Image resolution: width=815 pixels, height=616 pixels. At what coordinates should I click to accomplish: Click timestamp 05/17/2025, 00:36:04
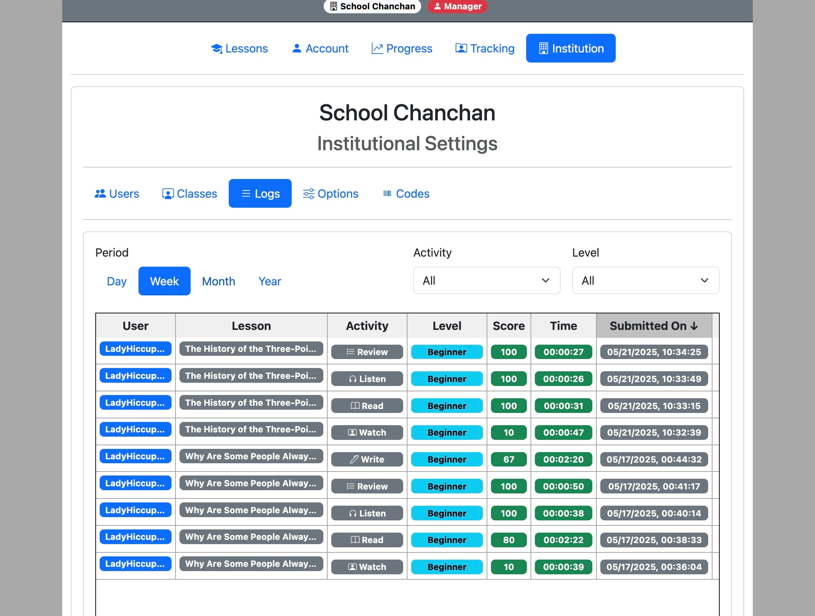tap(654, 567)
